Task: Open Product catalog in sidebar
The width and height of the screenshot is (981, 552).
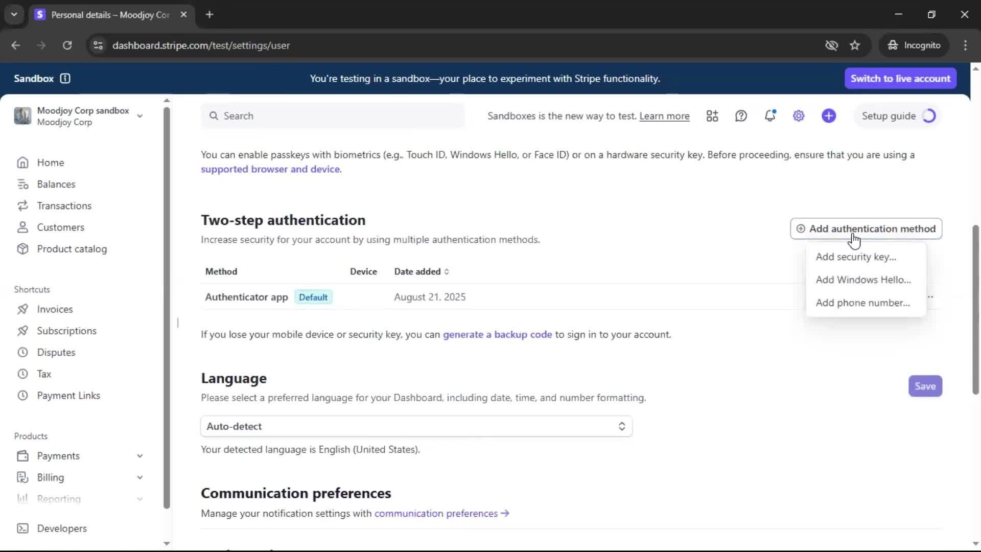Action: pos(72,249)
